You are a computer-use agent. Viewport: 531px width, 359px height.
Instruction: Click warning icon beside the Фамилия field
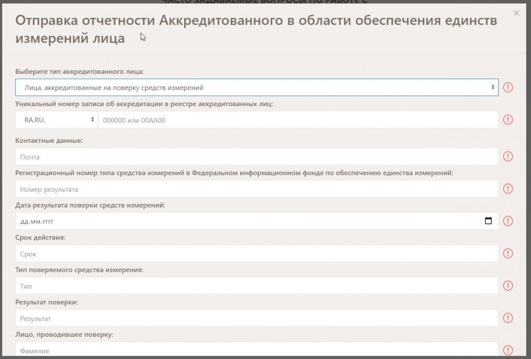[x=508, y=350]
